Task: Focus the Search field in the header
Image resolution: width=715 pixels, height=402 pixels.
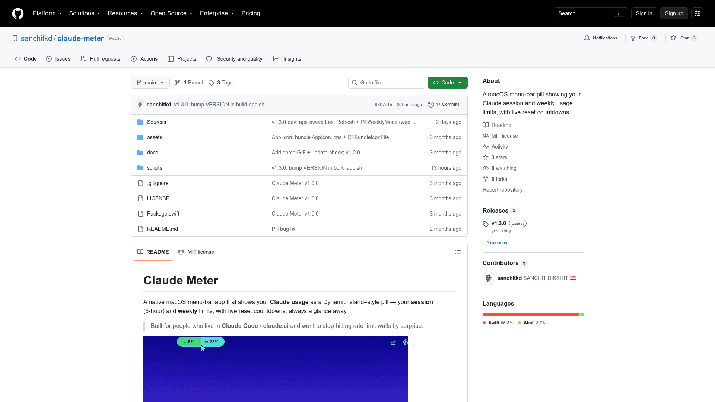Action: pyautogui.click(x=591, y=13)
